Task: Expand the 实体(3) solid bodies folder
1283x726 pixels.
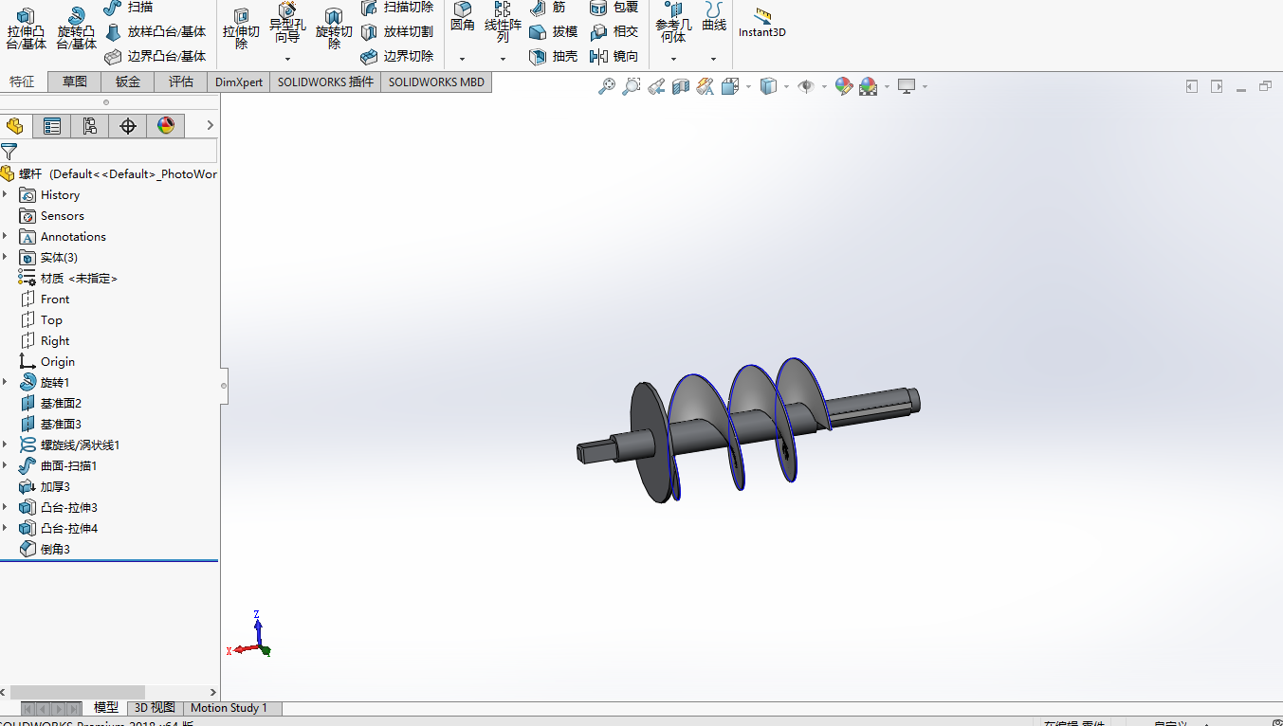Action: [5, 257]
